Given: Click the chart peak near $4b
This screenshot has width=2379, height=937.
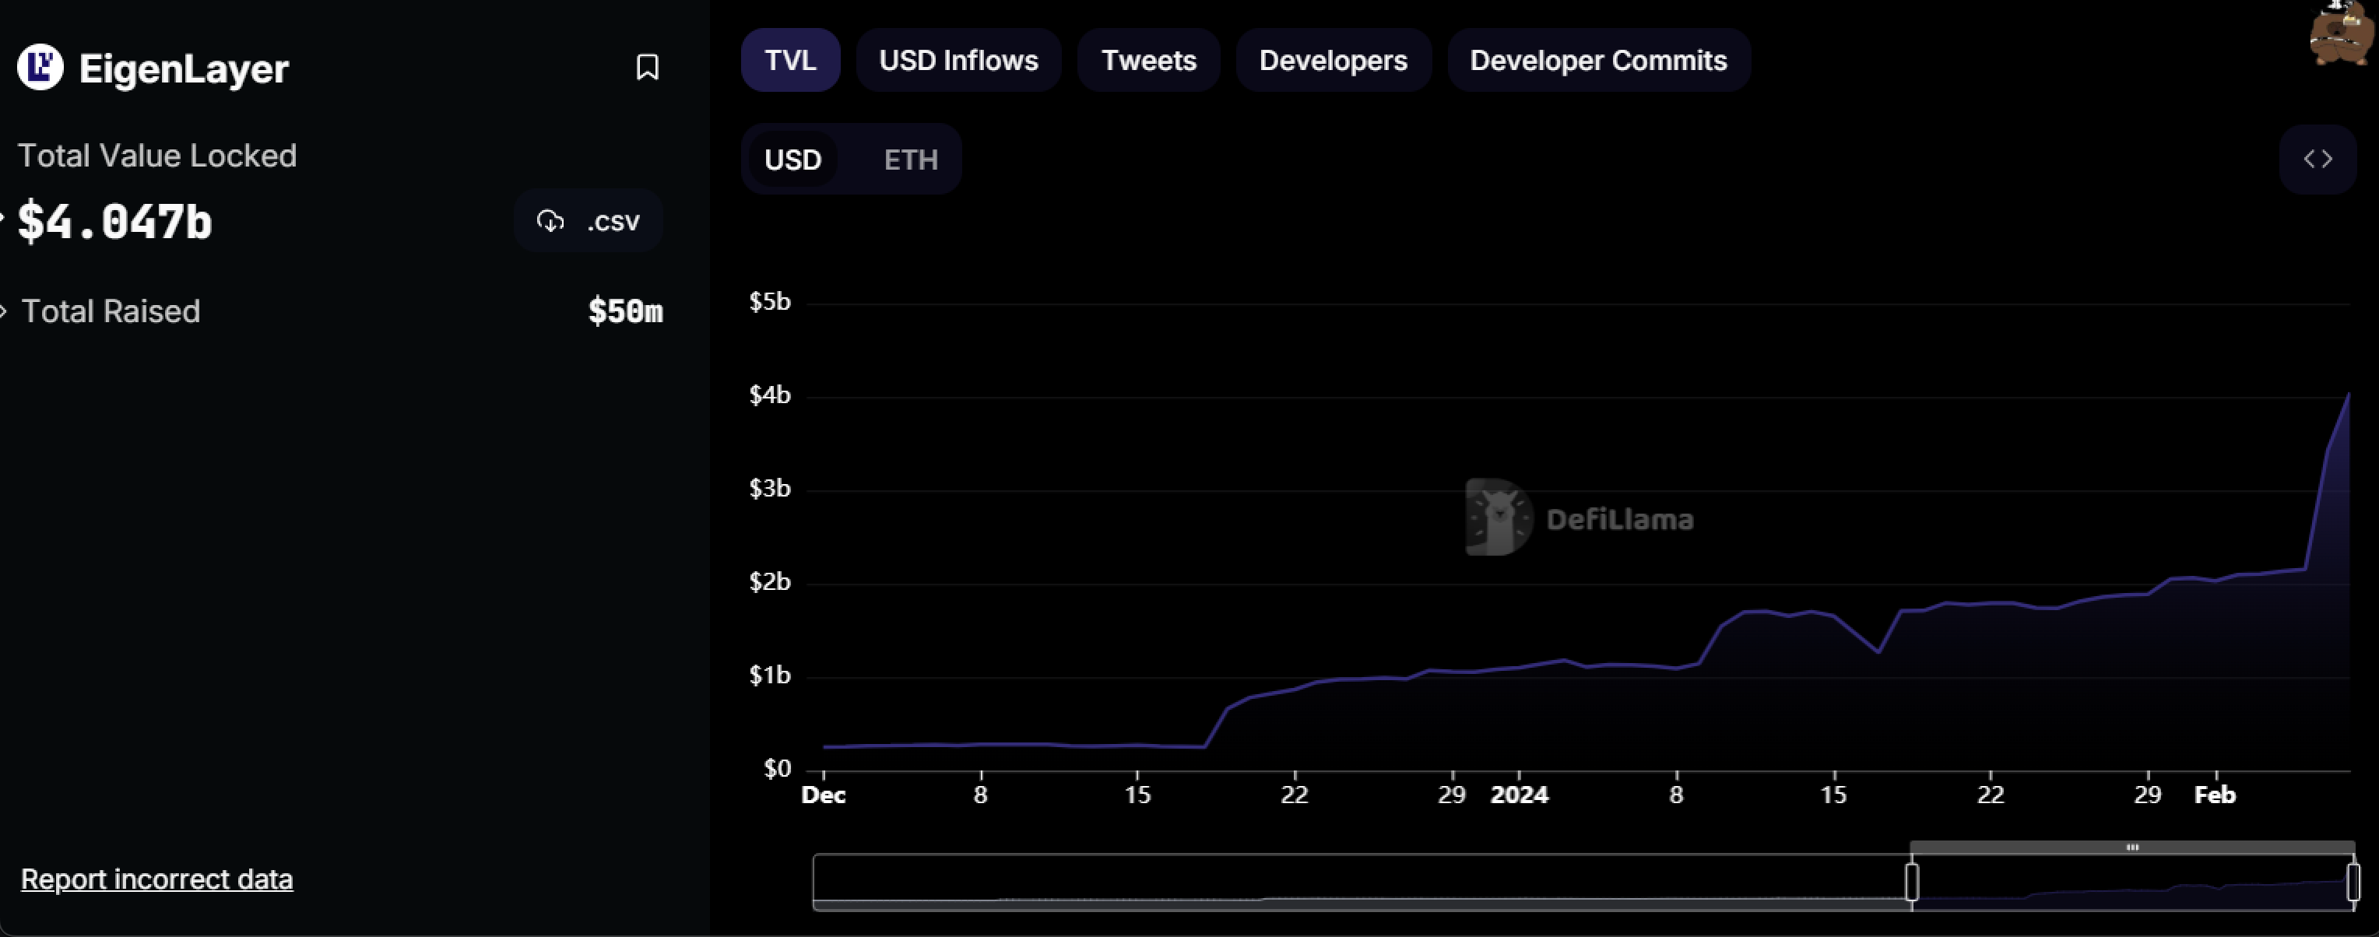Looking at the screenshot, I should 2349,395.
